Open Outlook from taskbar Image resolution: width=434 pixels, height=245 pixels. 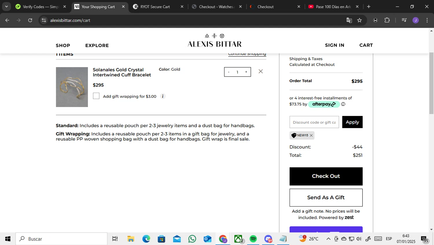coord(207,239)
